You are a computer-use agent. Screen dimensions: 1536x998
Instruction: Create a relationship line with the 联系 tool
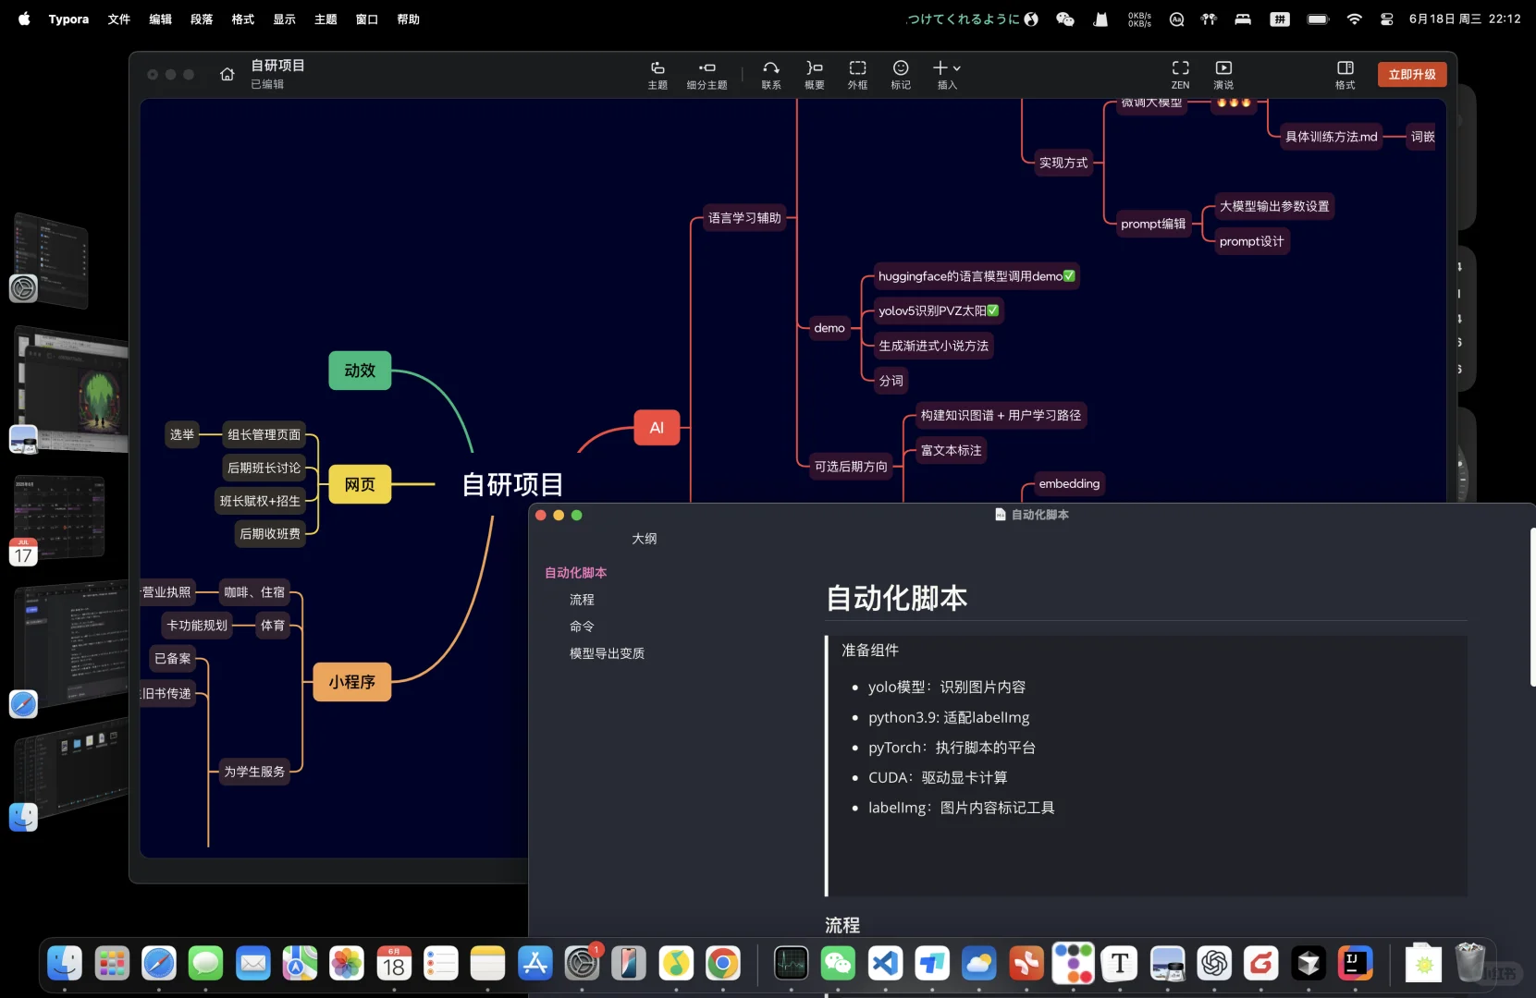769,74
